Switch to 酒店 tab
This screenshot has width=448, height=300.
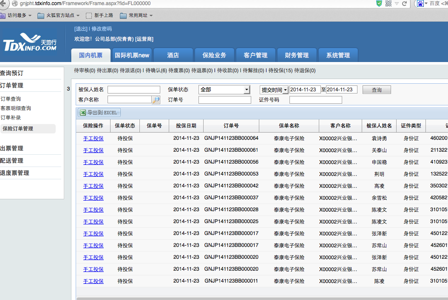pyautogui.click(x=173, y=55)
